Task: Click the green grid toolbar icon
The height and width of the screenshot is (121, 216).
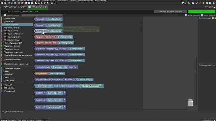Action: click(32, 3)
